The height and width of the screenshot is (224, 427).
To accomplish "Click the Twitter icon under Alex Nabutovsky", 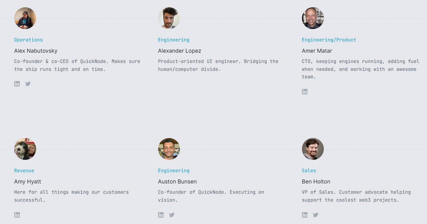I will (x=28, y=84).
